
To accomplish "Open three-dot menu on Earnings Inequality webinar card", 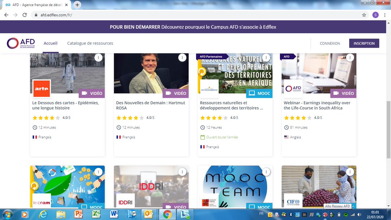I will [x=350, y=57].
